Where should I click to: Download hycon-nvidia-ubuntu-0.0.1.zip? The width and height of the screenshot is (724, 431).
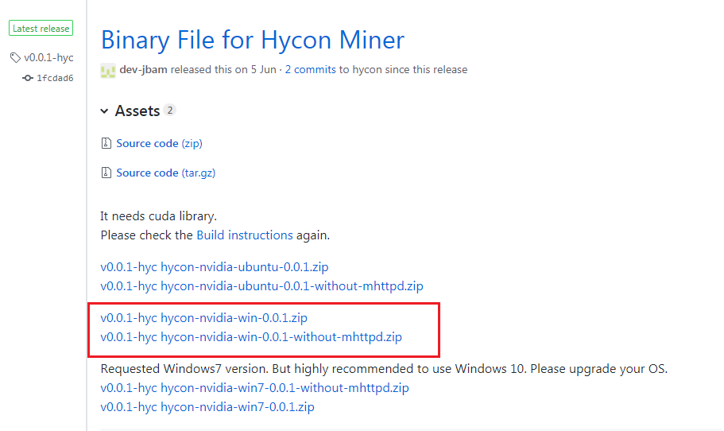(215, 267)
